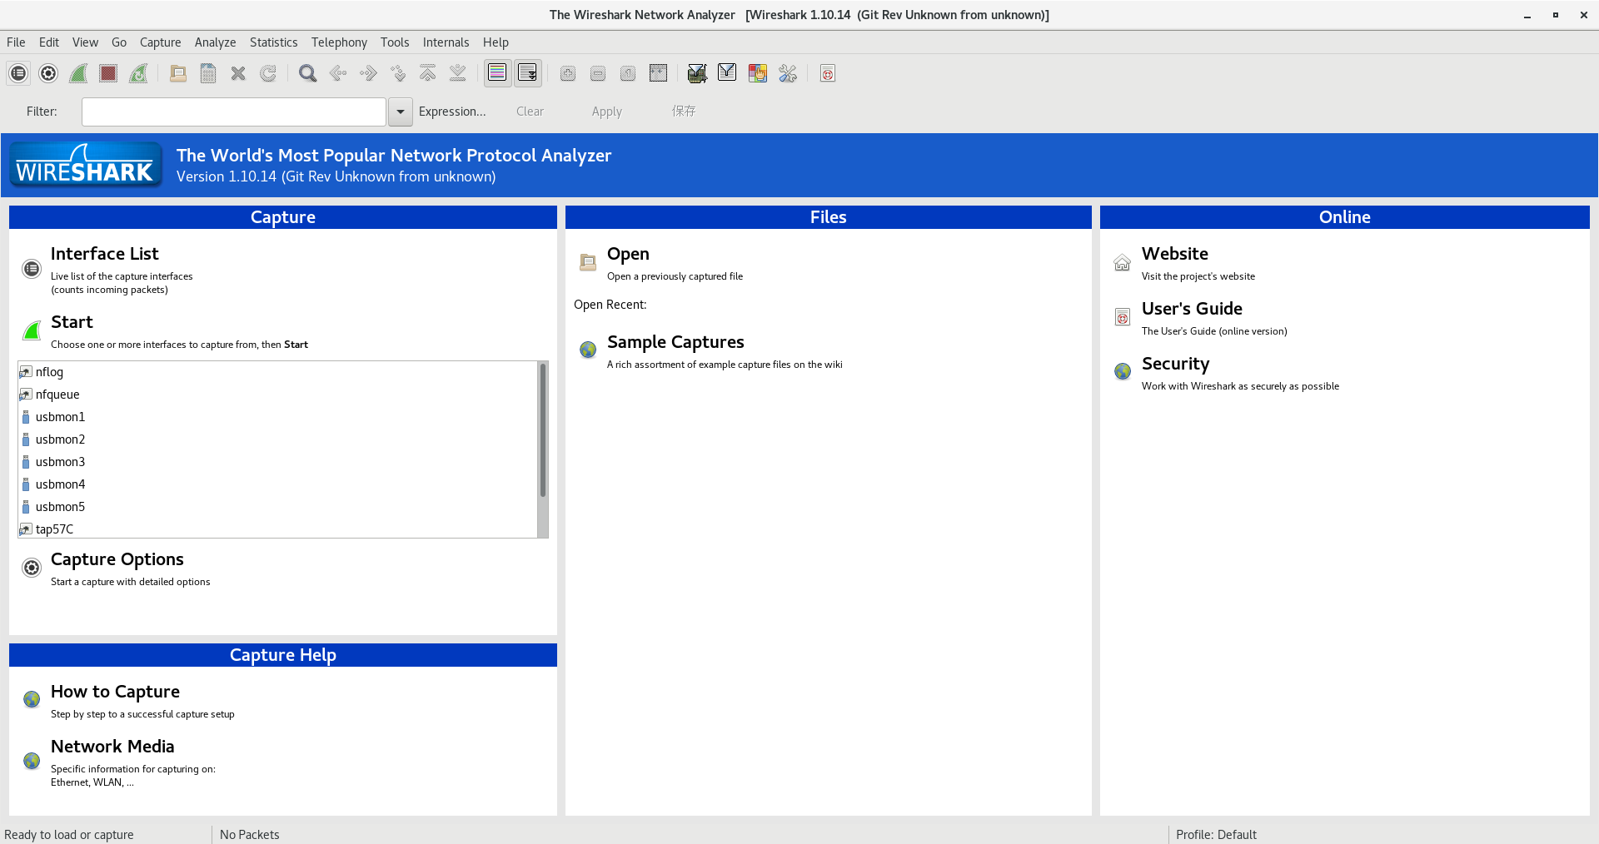Open the Network Media help link
1599x844 pixels.
[112, 747]
